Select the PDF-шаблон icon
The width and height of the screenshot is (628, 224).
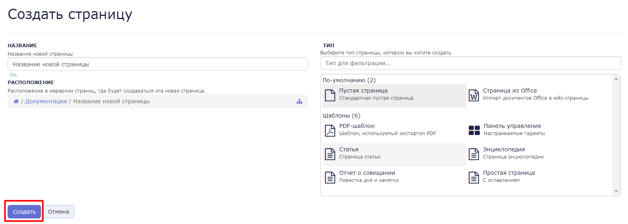click(x=330, y=131)
